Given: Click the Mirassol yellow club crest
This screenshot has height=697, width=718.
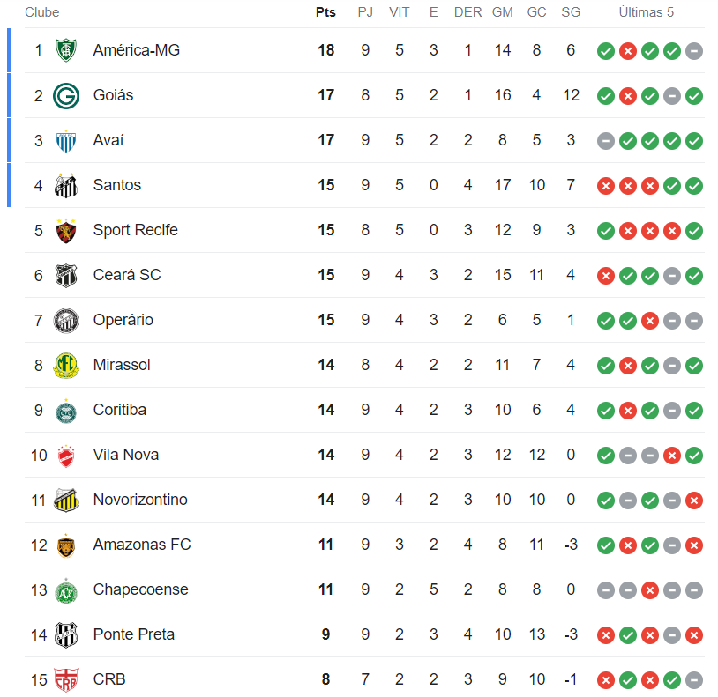Looking at the screenshot, I should (66, 365).
